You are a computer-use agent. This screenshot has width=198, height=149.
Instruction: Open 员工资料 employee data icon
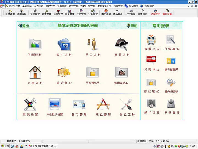[x=93, y=44]
